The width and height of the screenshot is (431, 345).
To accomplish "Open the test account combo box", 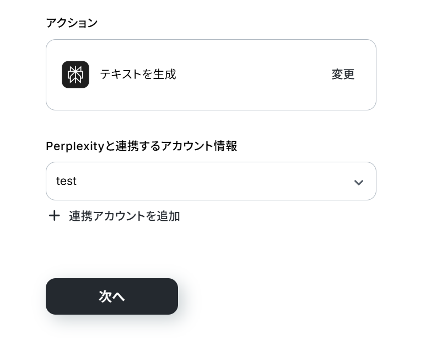I will coord(211,181).
